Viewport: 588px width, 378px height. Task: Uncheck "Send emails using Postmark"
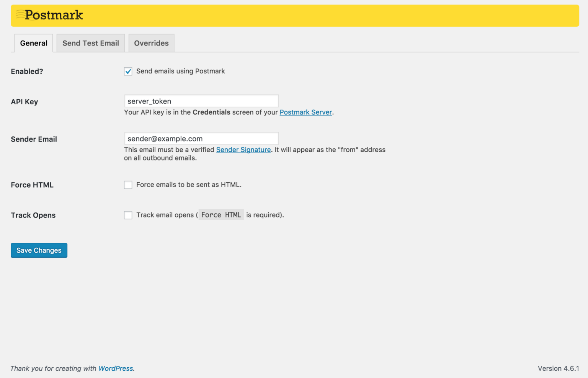[x=128, y=71]
